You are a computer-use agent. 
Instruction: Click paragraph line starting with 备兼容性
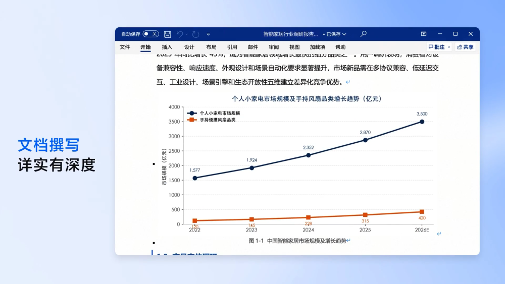[297, 68]
